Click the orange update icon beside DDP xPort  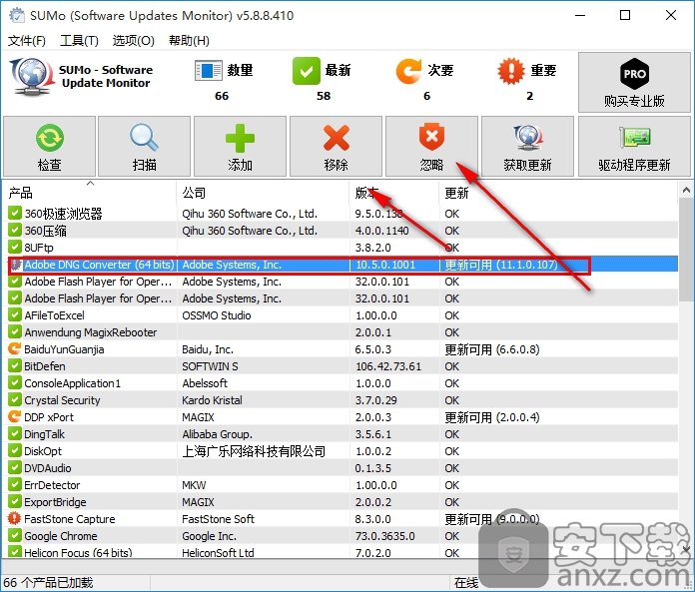point(15,416)
